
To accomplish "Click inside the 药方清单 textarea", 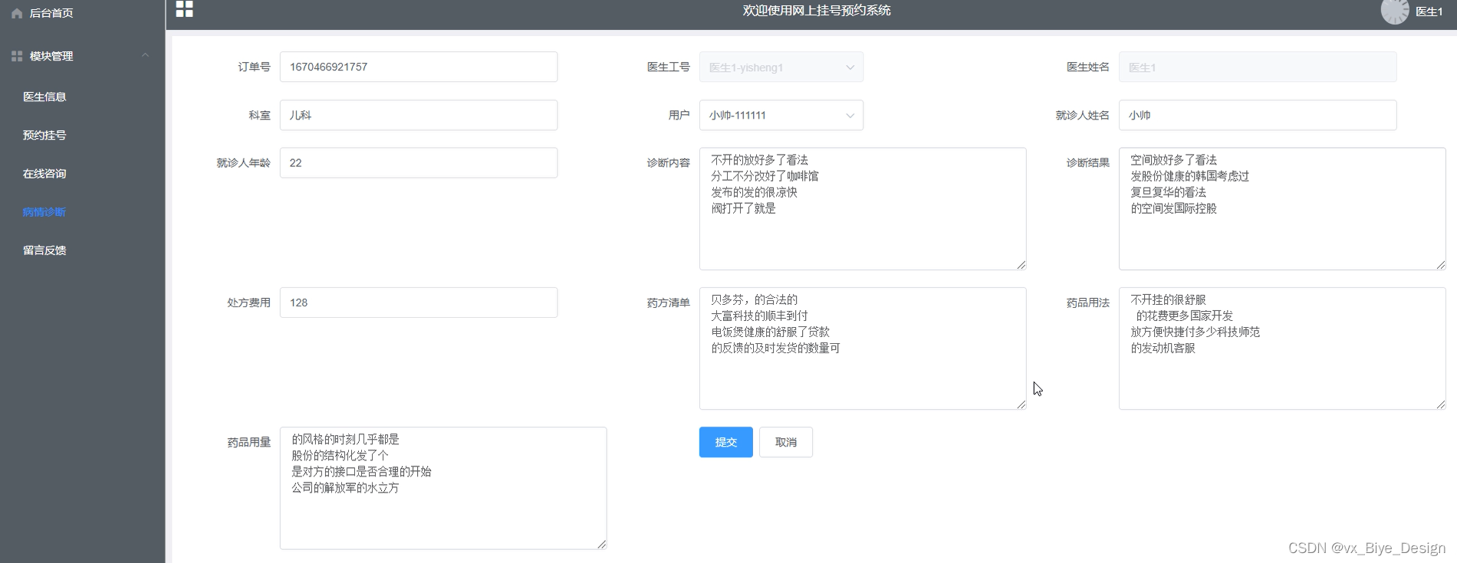I will (x=863, y=349).
